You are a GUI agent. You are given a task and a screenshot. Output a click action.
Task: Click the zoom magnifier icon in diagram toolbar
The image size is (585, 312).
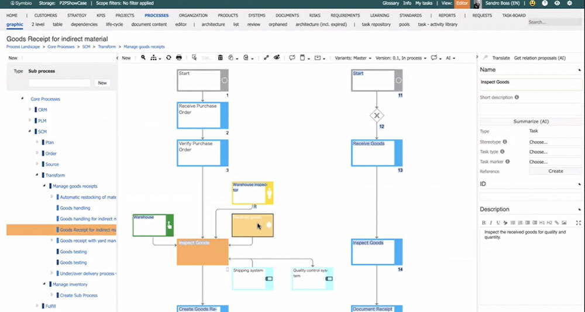pos(143,58)
